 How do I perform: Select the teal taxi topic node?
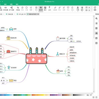(13, 29)
